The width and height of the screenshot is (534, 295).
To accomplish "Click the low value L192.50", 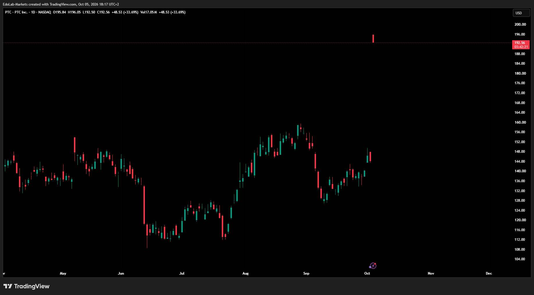I will (x=89, y=12).
